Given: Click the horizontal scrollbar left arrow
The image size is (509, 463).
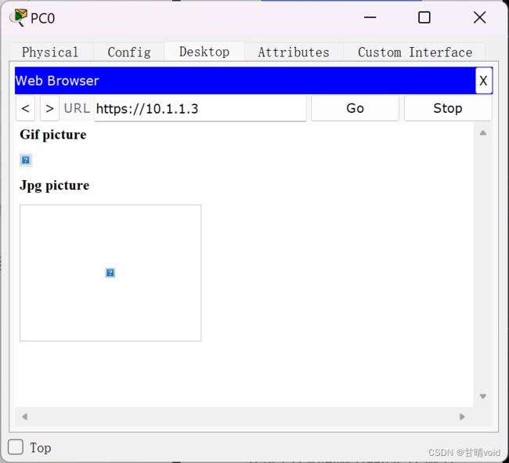Looking at the screenshot, I should pyautogui.click(x=24, y=417).
